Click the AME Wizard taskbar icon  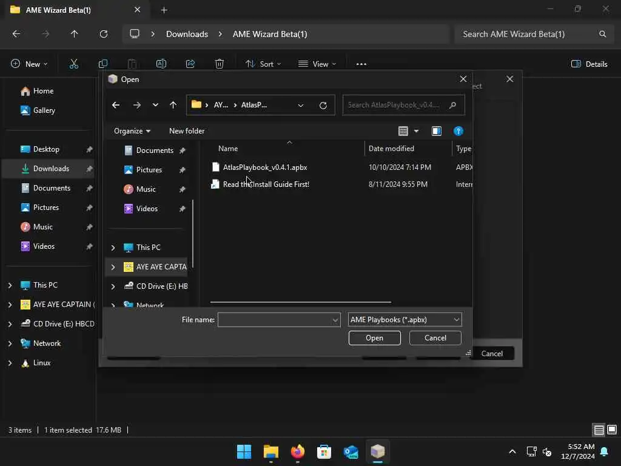(377, 451)
